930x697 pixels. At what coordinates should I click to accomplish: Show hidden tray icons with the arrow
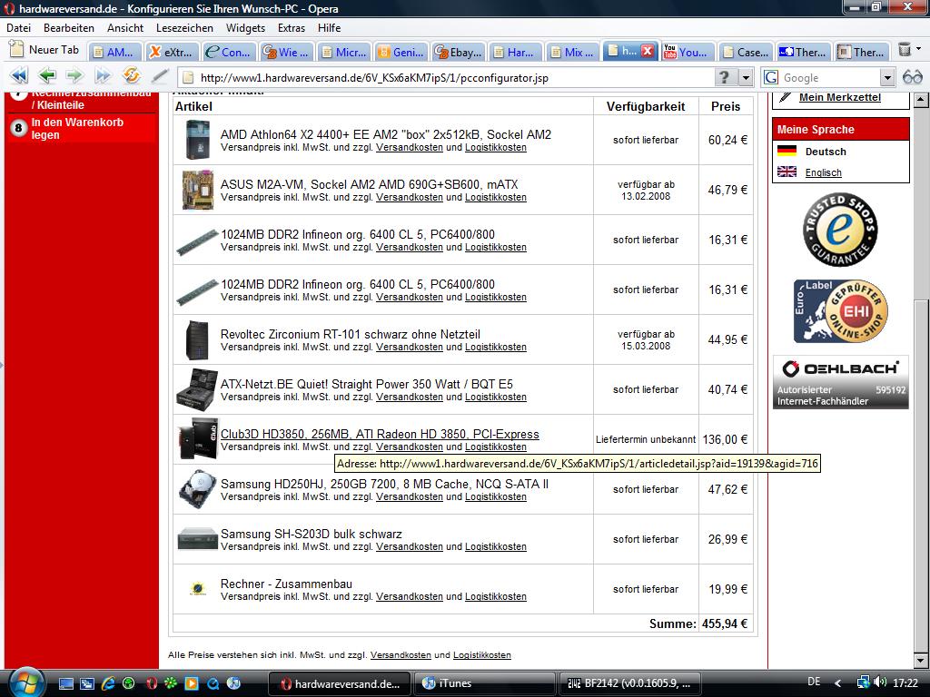[x=837, y=682]
